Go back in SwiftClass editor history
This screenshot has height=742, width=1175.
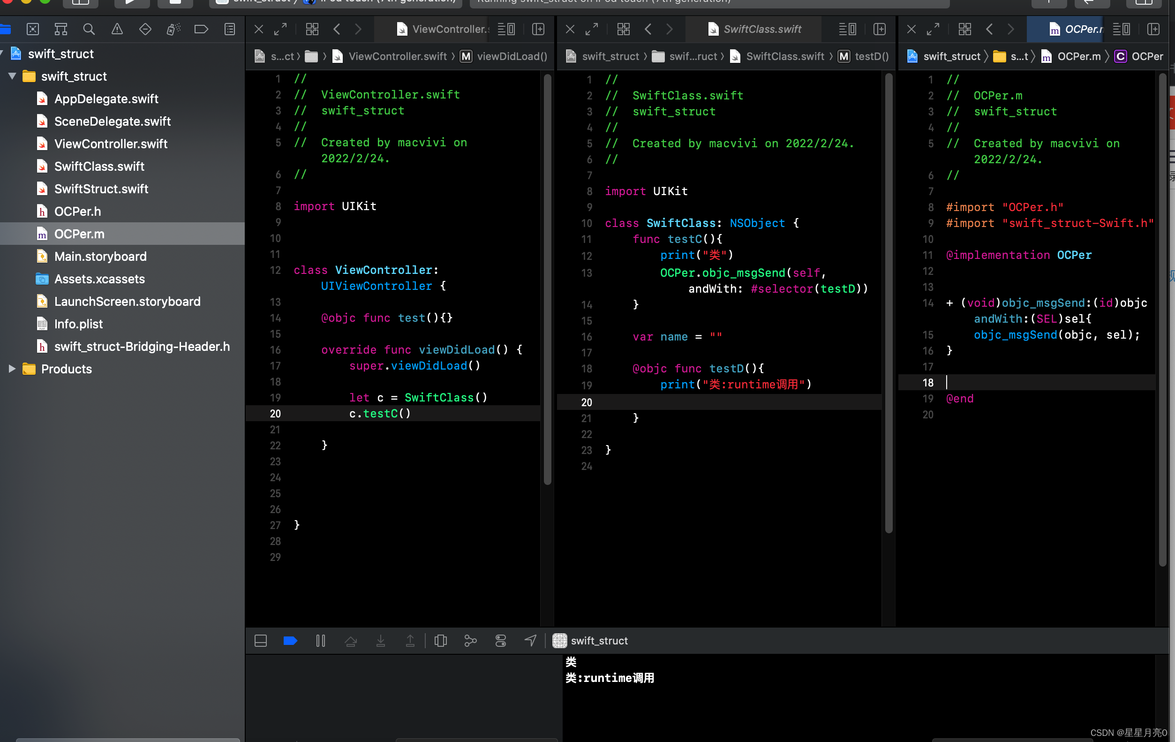(648, 29)
